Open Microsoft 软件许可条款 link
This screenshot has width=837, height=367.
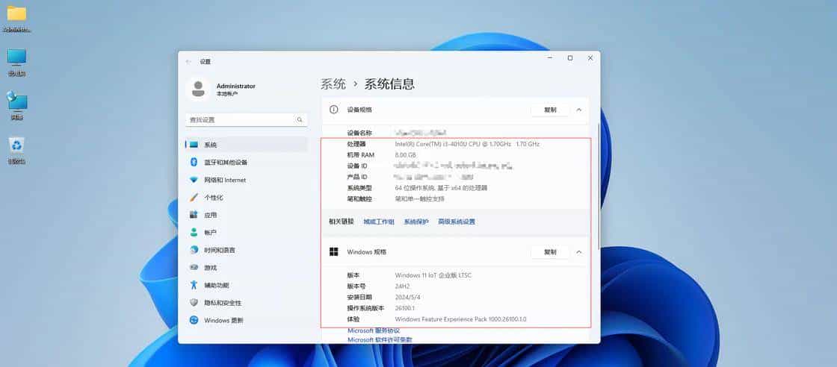click(380, 339)
